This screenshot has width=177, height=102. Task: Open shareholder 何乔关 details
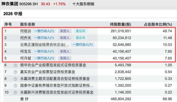point(26,38)
